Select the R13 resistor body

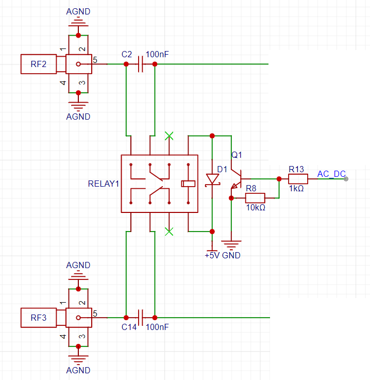(x=298, y=179)
